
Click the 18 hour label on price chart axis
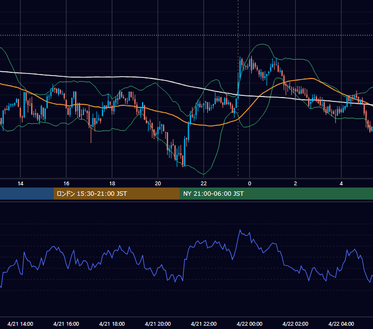pyautogui.click(x=112, y=184)
